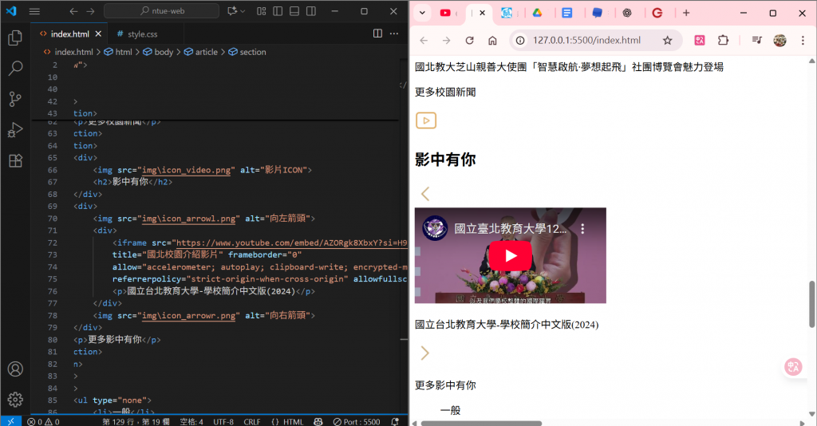Play the embedded YouTube video

pos(510,256)
